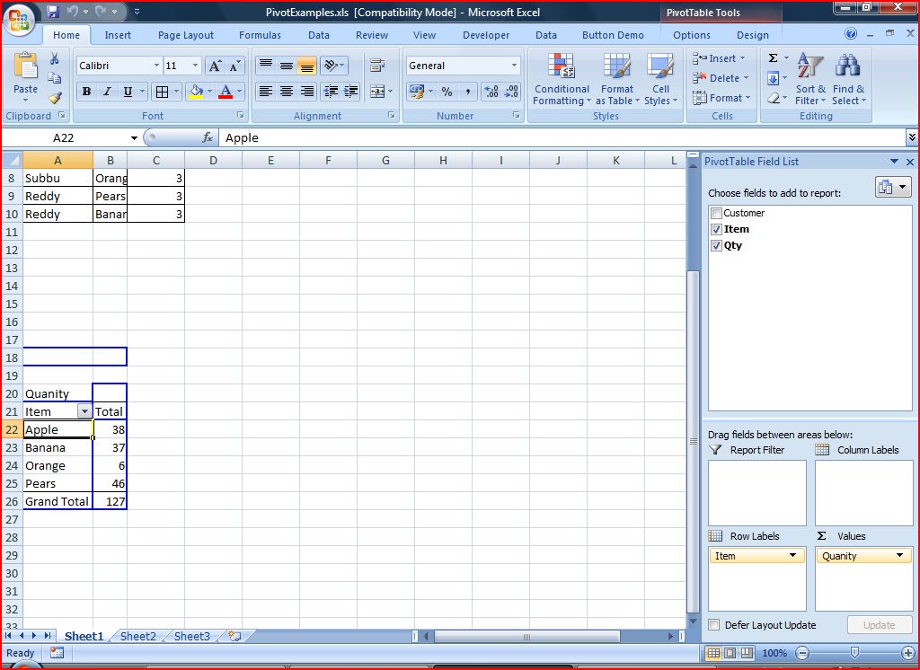Click the Cut scissors icon
Screen dimensions: 920x670
(x=55, y=58)
